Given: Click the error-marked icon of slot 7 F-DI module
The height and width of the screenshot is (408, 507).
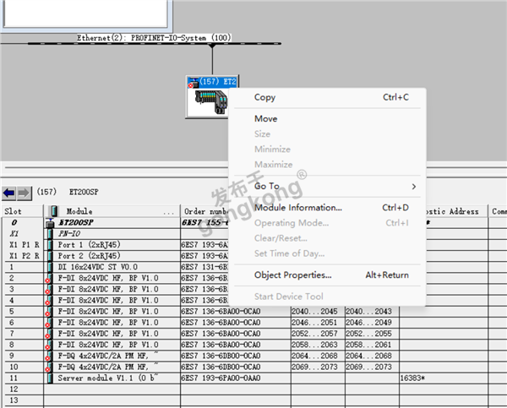Looking at the screenshot, I should click(x=49, y=334).
